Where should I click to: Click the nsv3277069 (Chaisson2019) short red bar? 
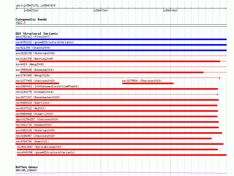[x=37, y=83]
